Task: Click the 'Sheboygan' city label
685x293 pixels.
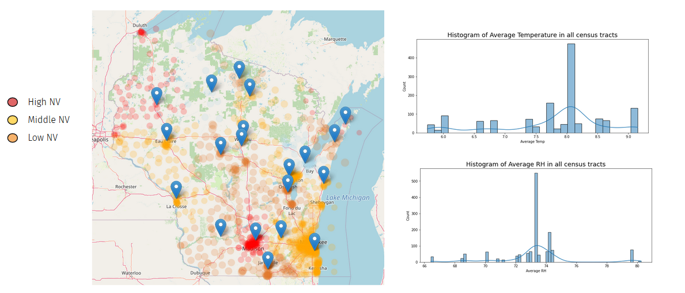Action: point(322,202)
